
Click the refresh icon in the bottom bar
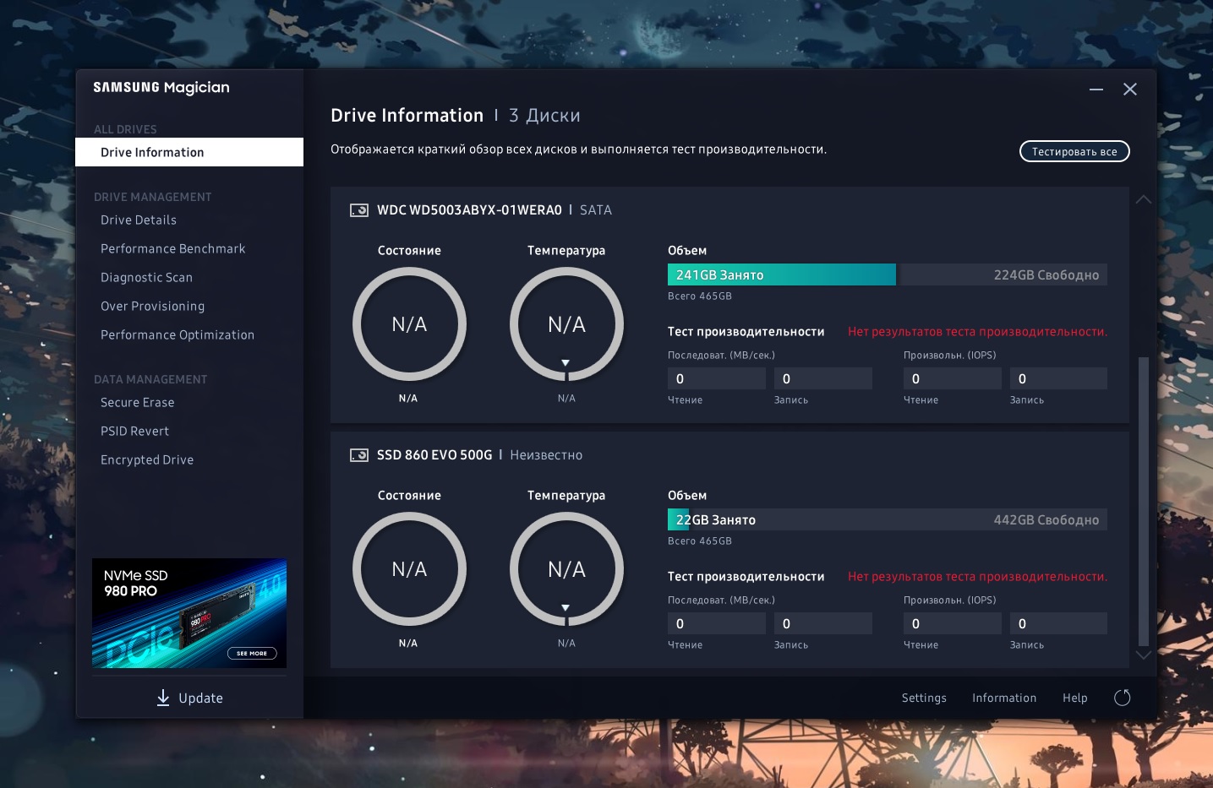point(1123,698)
